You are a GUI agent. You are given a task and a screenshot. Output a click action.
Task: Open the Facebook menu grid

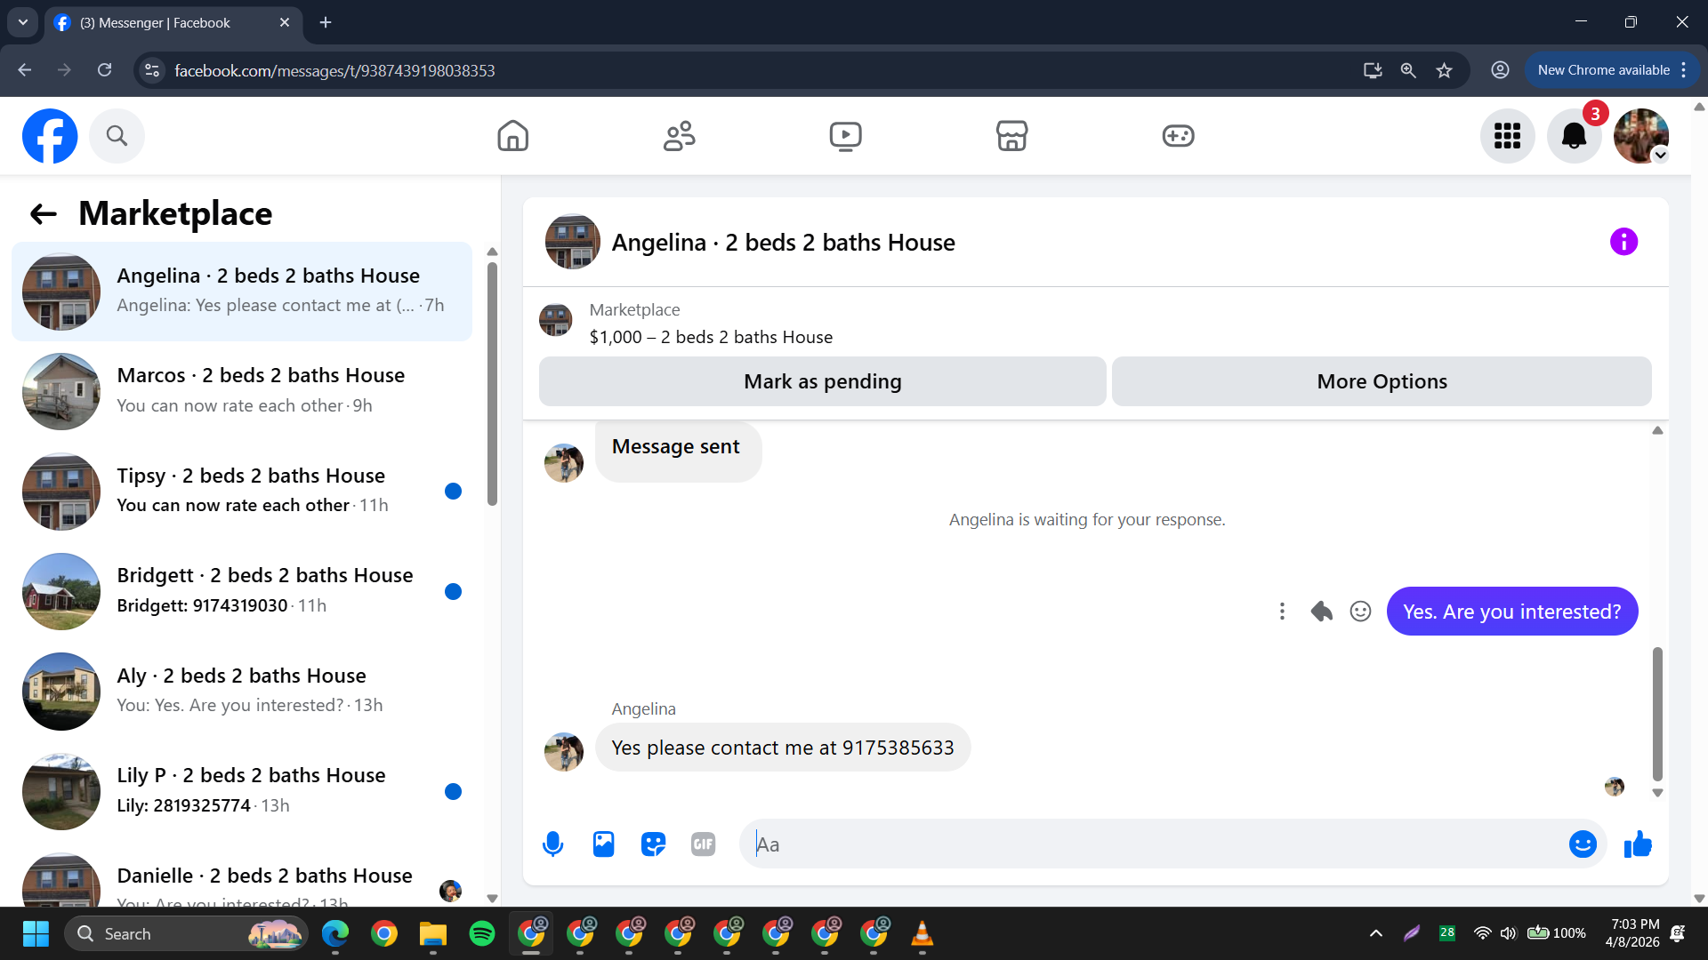pyautogui.click(x=1507, y=136)
